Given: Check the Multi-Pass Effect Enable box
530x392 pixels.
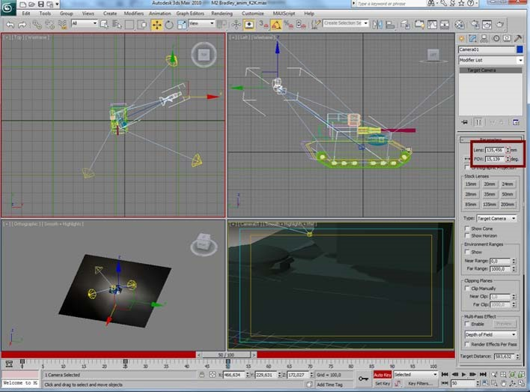Looking at the screenshot, I should [x=467, y=324].
